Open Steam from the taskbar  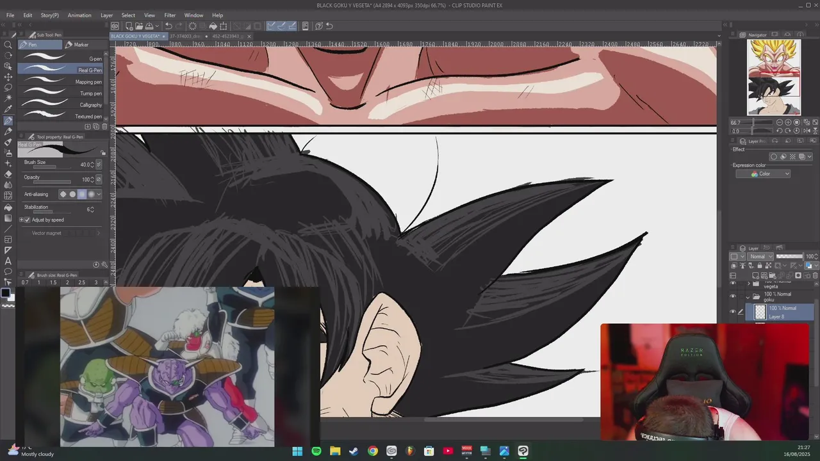click(x=354, y=451)
